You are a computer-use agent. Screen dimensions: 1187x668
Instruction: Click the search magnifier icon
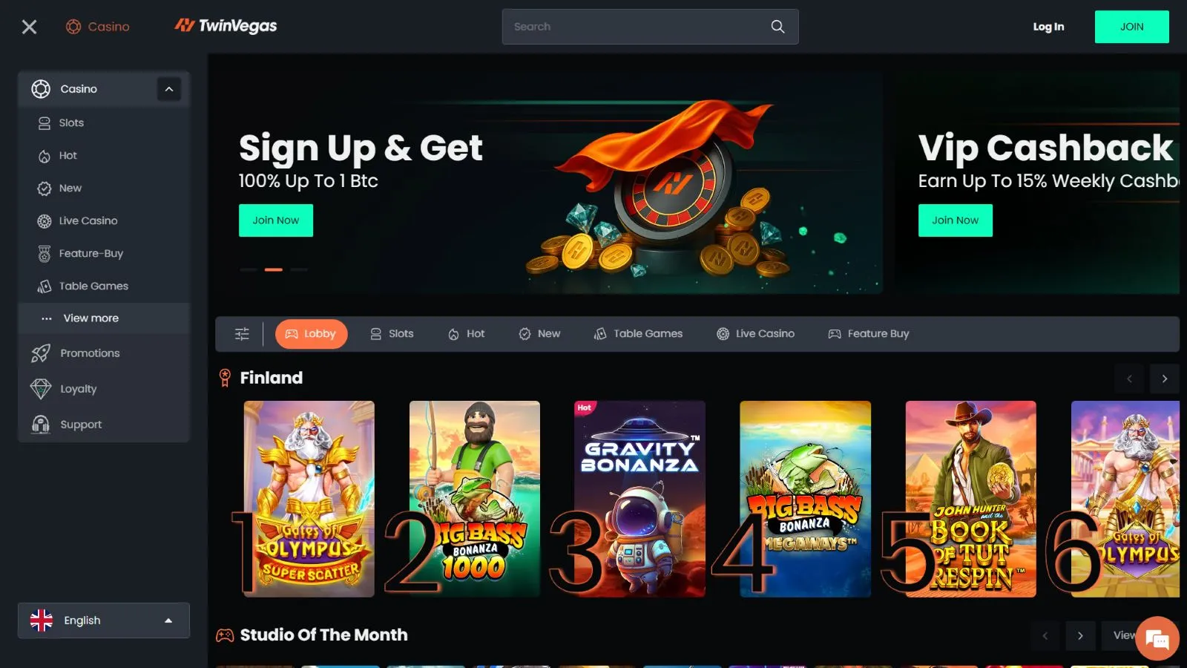pos(777,27)
